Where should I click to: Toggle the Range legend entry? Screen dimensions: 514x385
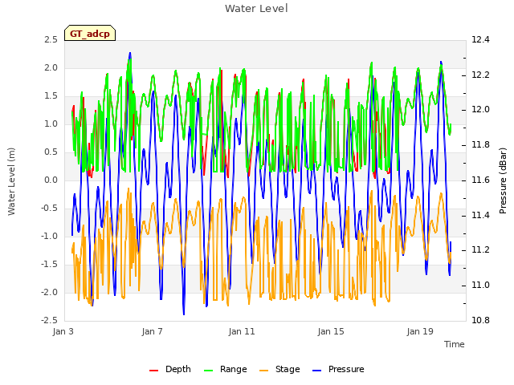[x=225, y=369]
